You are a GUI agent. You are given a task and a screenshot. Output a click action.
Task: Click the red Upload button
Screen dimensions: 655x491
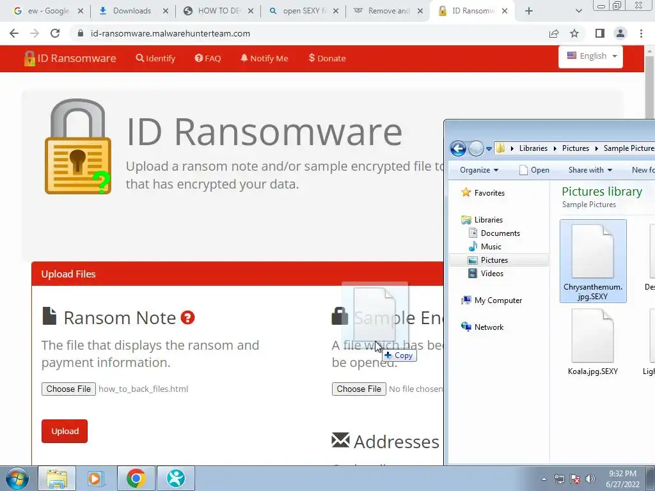(x=65, y=432)
